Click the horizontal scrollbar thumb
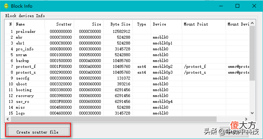The width and height of the screenshot is (263, 139). (114, 119)
